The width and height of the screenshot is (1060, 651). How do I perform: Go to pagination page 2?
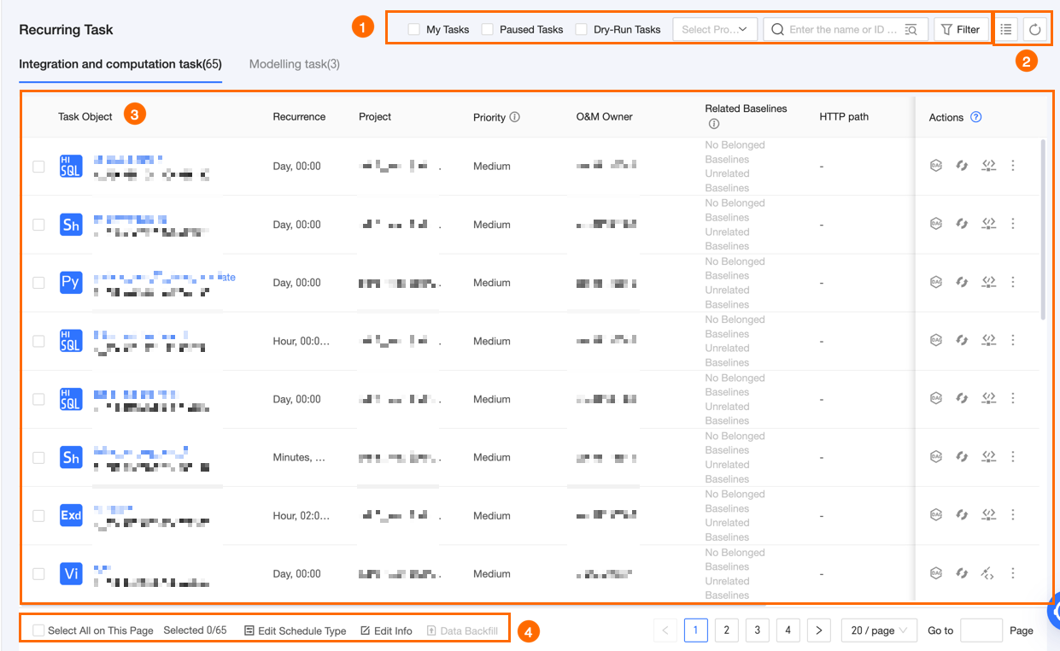[726, 630]
